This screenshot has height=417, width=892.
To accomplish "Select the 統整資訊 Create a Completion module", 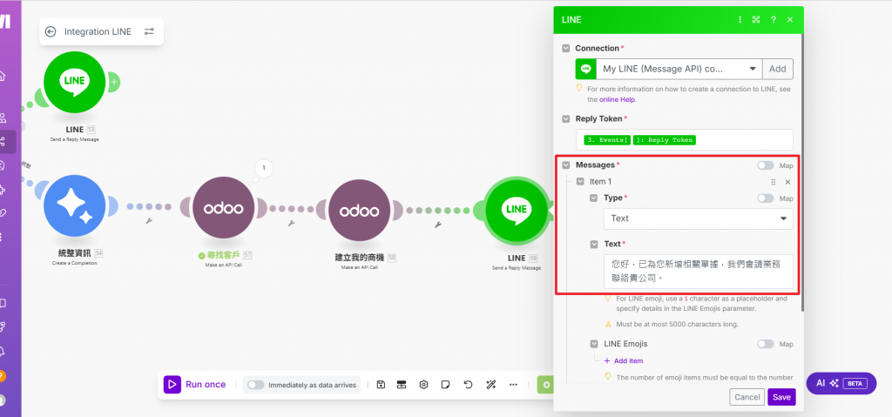I will (x=75, y=206).
